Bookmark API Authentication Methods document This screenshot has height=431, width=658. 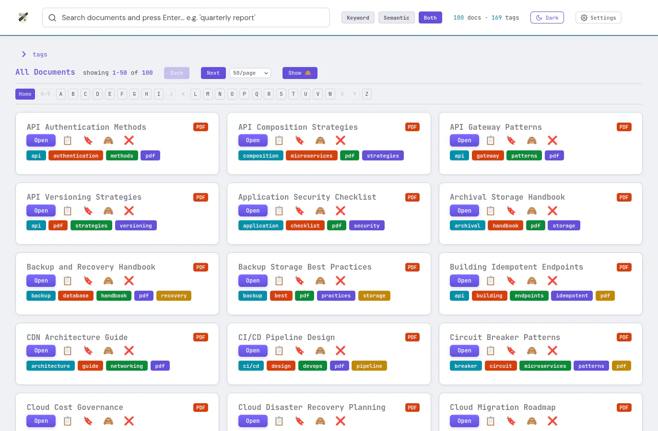point(88,140)
